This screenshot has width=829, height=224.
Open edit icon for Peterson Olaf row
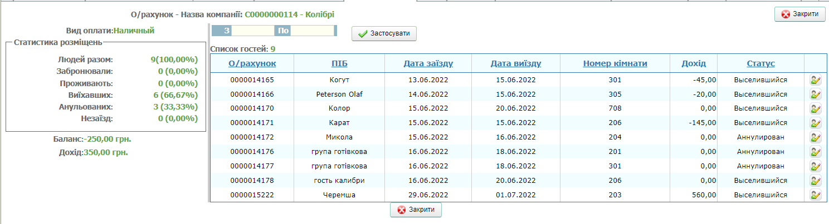point(816,94)
